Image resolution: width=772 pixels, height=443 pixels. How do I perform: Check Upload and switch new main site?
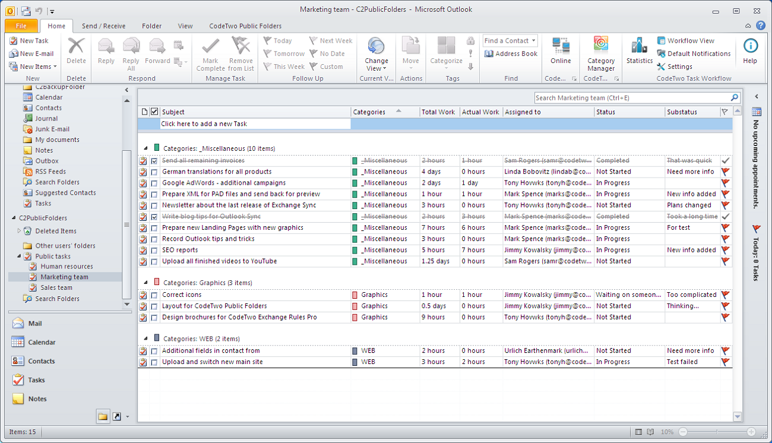[154, 362]
